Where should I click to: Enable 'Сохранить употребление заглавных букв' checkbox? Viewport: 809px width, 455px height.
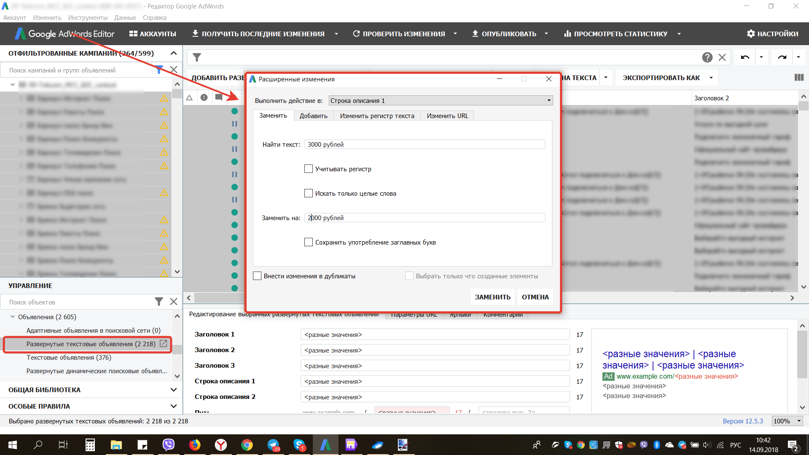[309, 242]
